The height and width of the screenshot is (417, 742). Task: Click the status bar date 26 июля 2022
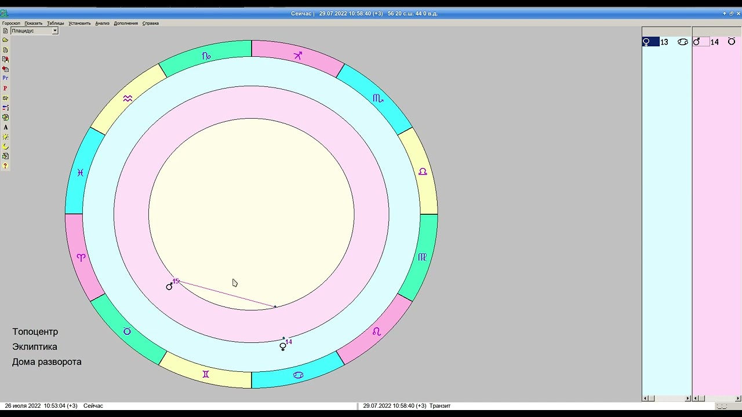point(23,406)
